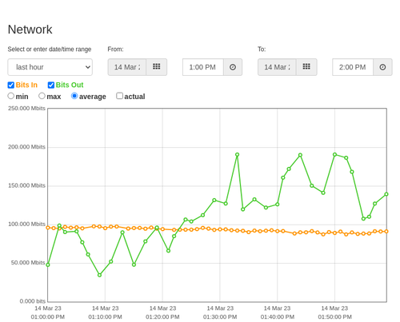The height and width of the screenshot is (322, 400).
Task: Click the last Bits Out point at chart right edge
Action: coord(386,194)
